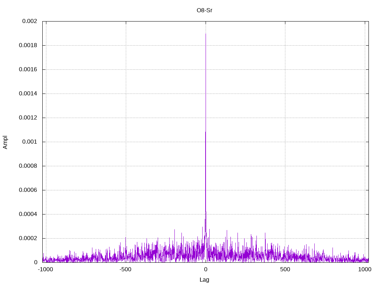The width and height of the screenshot is (380, 285).
Task: Click y-axis tick value 0.0004
Action: coord(28,214)
